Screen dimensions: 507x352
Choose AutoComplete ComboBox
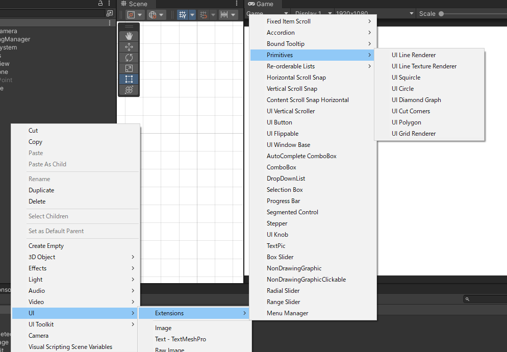tap(313, 156)
